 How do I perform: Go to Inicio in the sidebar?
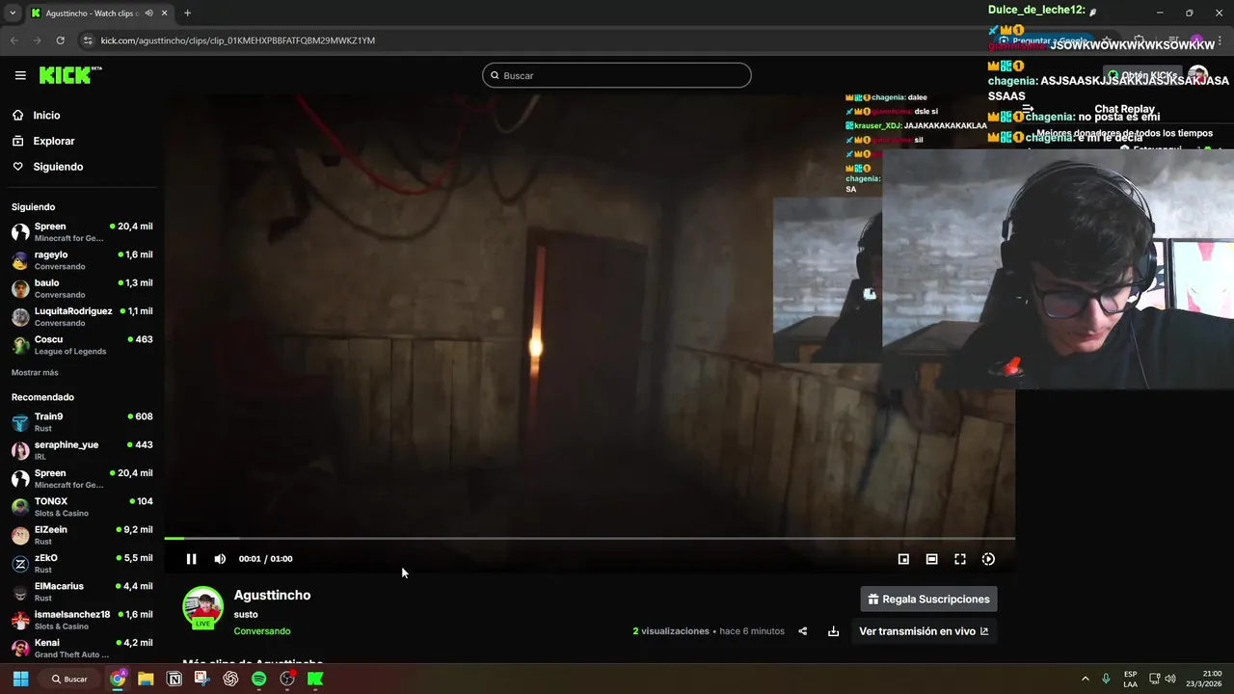tap(46, 115)
